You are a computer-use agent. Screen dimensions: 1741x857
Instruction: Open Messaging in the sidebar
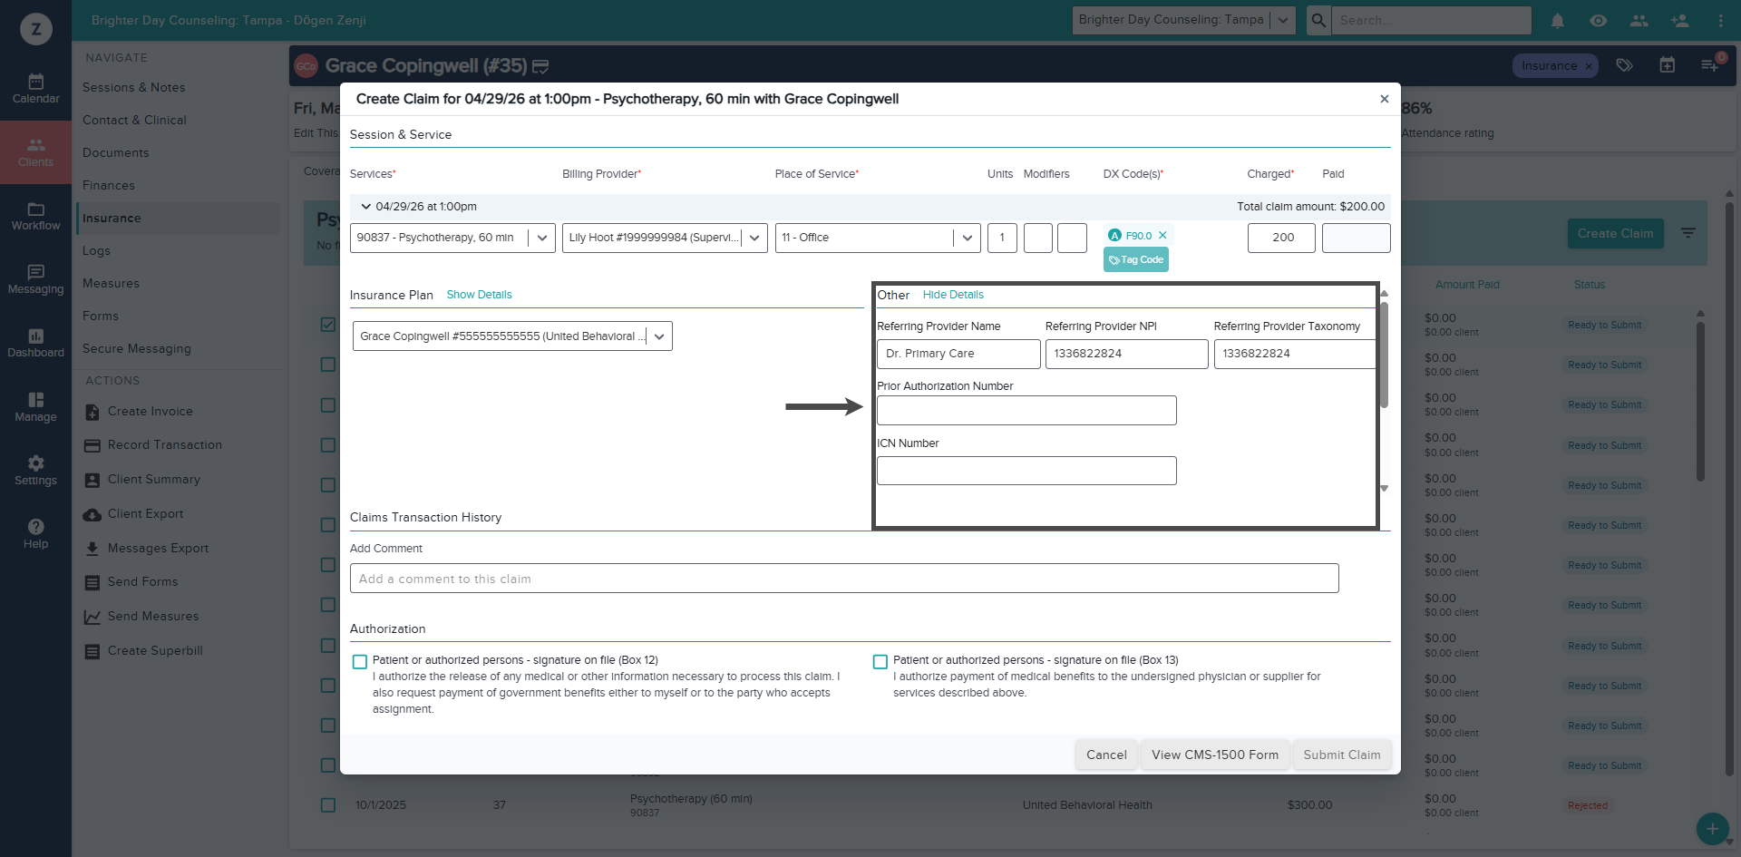(x=35, y=279)
